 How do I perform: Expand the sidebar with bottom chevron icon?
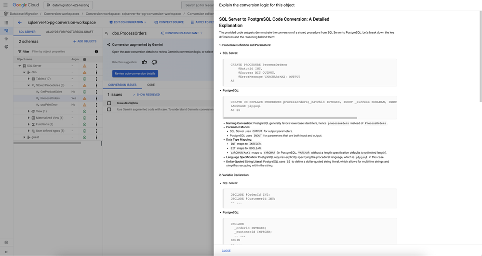[6, 252]
